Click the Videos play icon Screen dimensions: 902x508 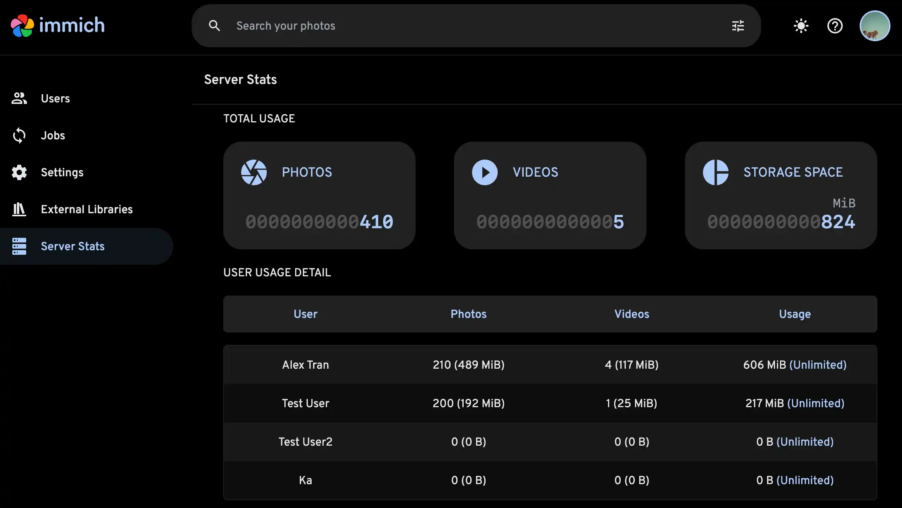click(484, 172)
